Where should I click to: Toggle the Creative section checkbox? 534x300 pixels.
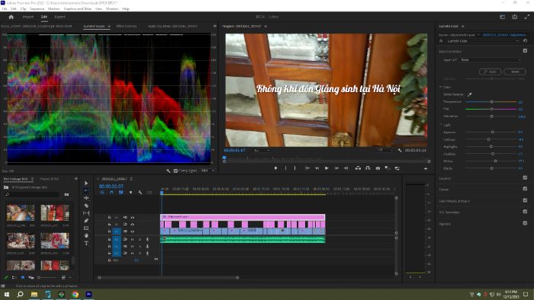coord(525,177)
